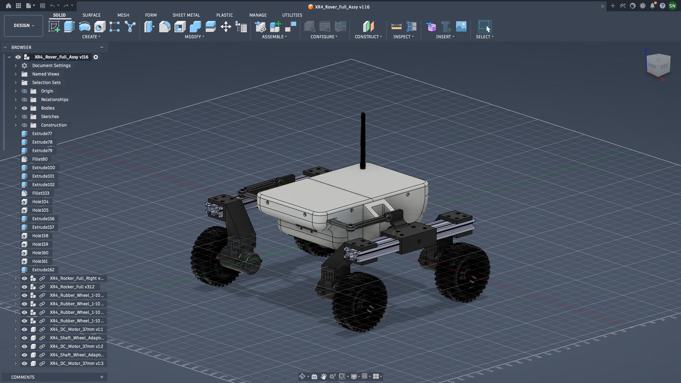
Task: Switch to the MANAGE tab
Action: point(258,15)
